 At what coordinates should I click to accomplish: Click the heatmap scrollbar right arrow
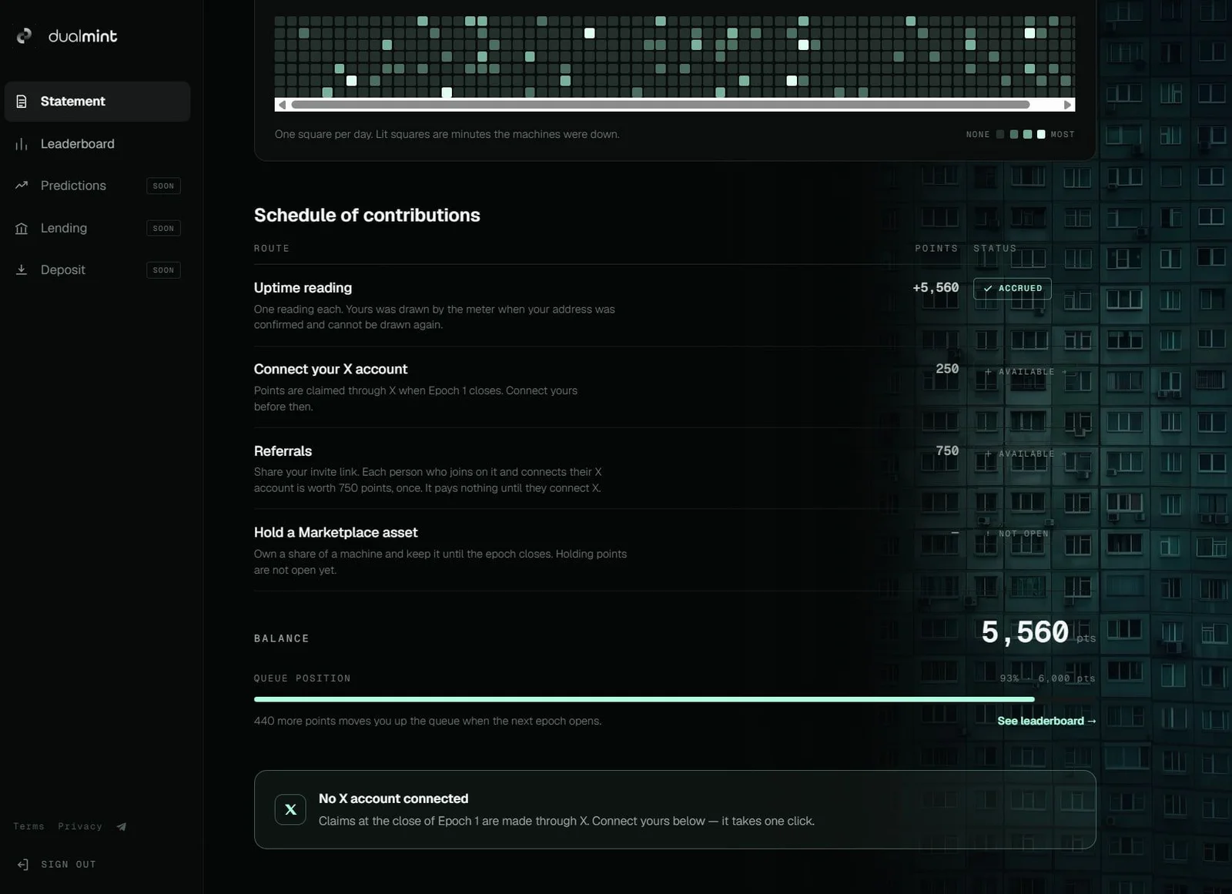click(1067, 105)
